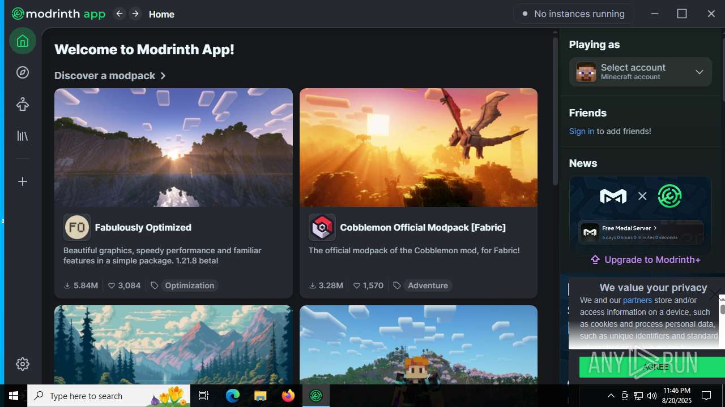Open the Home sidebar icon
725x407 pixels.
(x=23, y=41)
